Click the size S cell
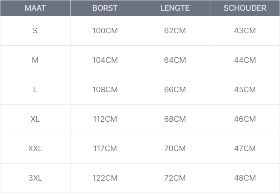Image resolution: width=280 pixels, height=193 pixels. pos(35,31)
